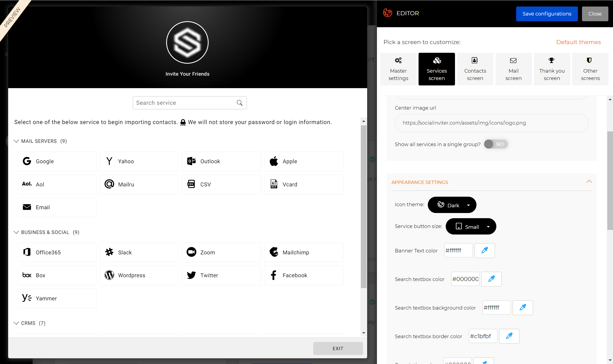
Task: Click the Close editor button
Action: pyautogui.click(x=595, y=14)
